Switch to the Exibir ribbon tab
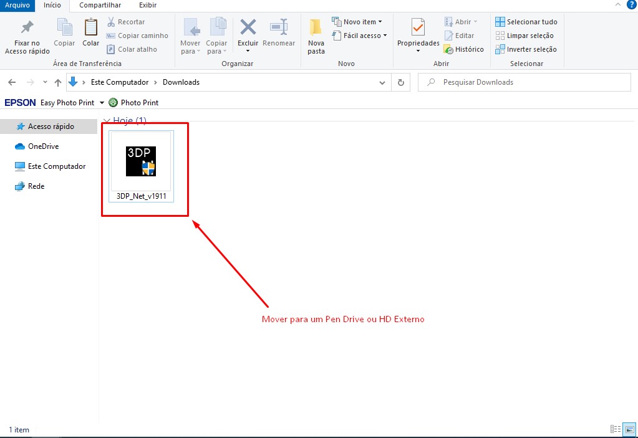Screen dimensions: 638x438 [148, 5]
